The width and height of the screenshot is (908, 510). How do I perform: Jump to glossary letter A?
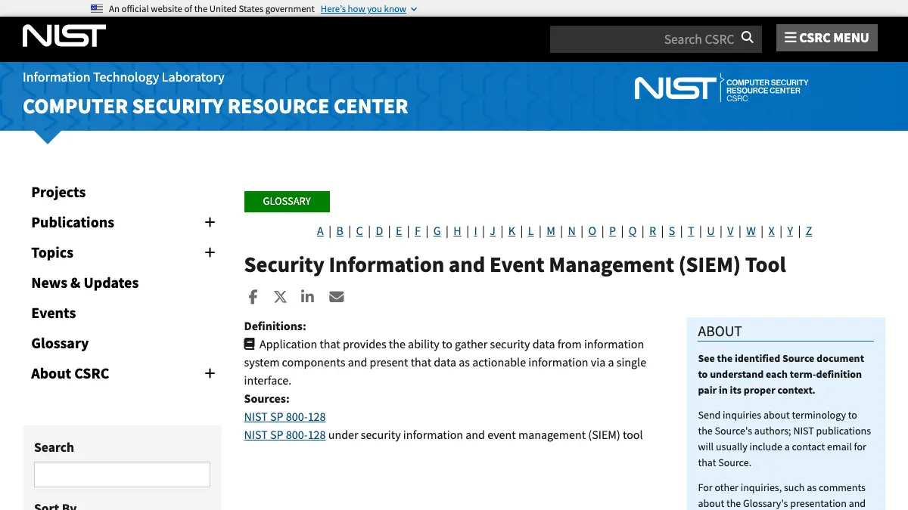[320, 231]
